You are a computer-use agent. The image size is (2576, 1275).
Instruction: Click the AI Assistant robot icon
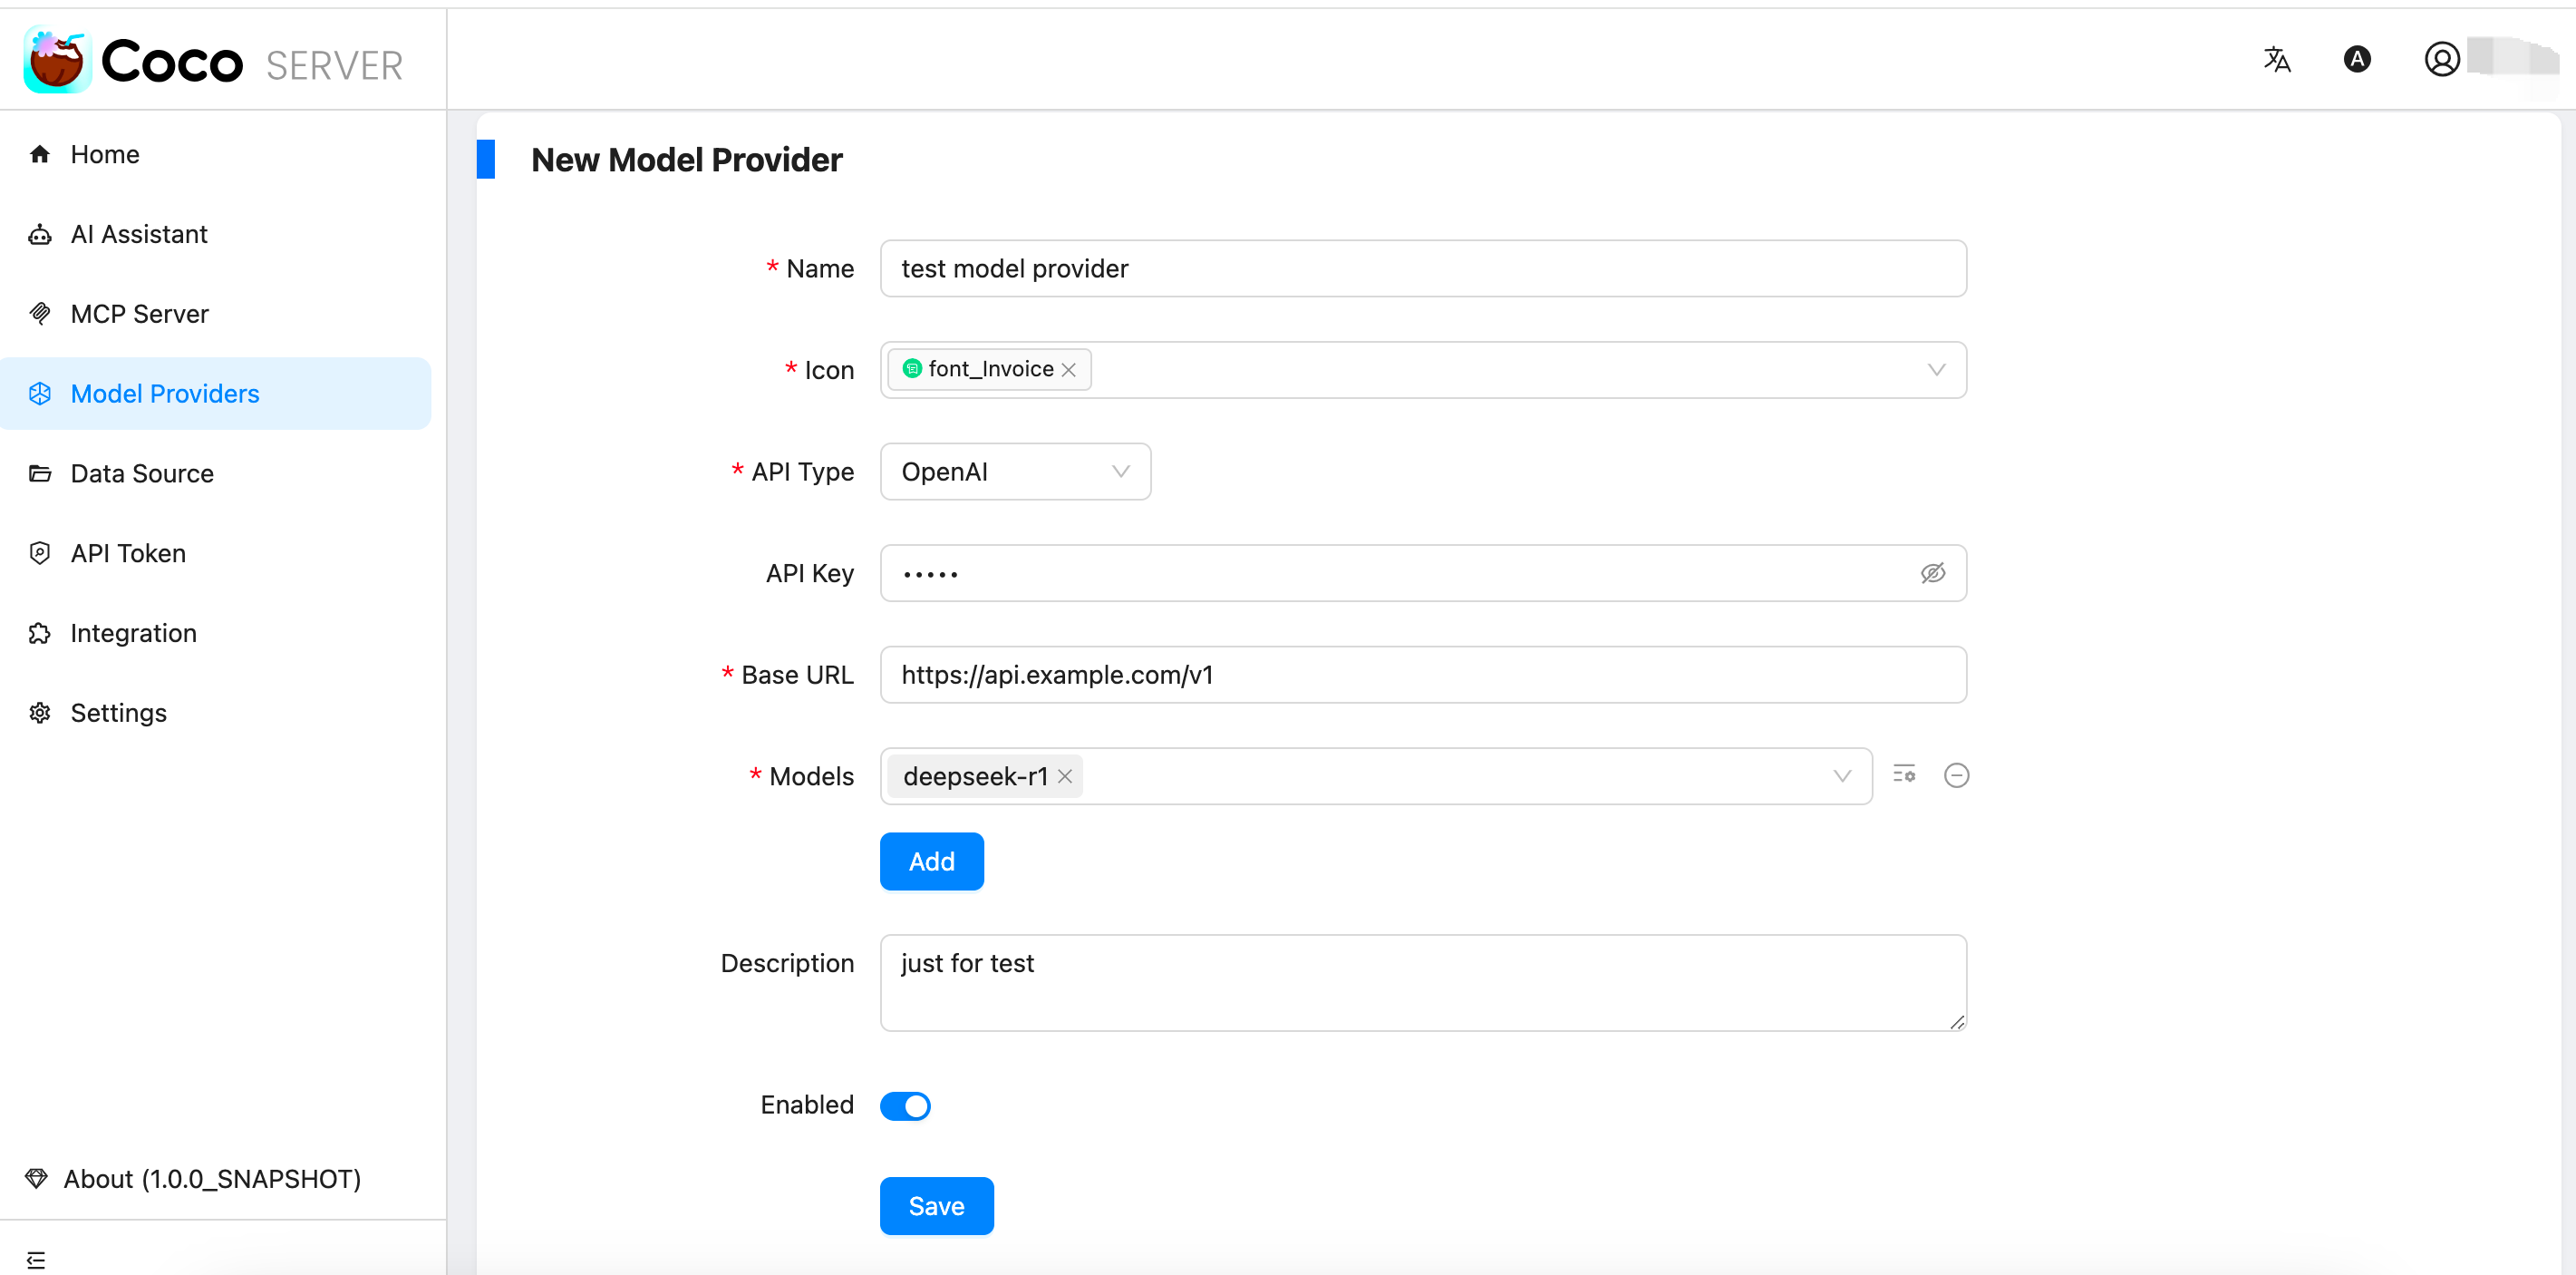pos(40,234)
